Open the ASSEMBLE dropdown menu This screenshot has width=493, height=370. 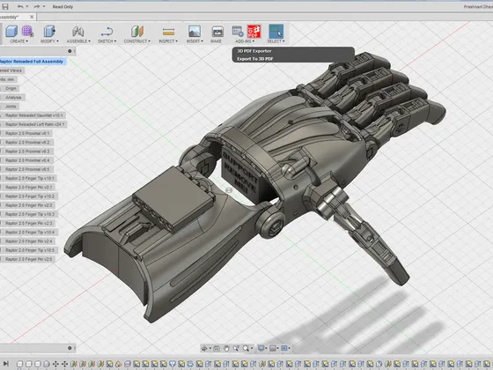click(x=78, y=41)
